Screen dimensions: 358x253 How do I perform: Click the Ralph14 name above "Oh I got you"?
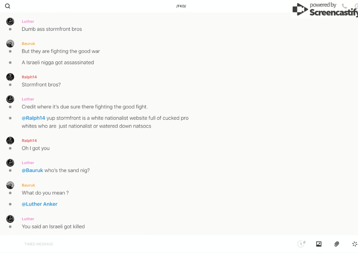tap(29, 141)
